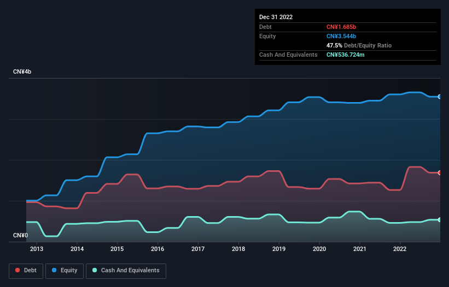Click the 2016 x-axis label
Viewport: 449px width, 287px height.
(158, 249)
